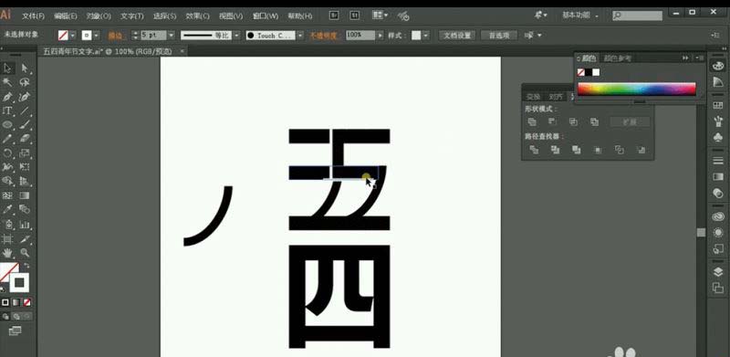Click white swatch in Color panel

(x=596, y=72)
